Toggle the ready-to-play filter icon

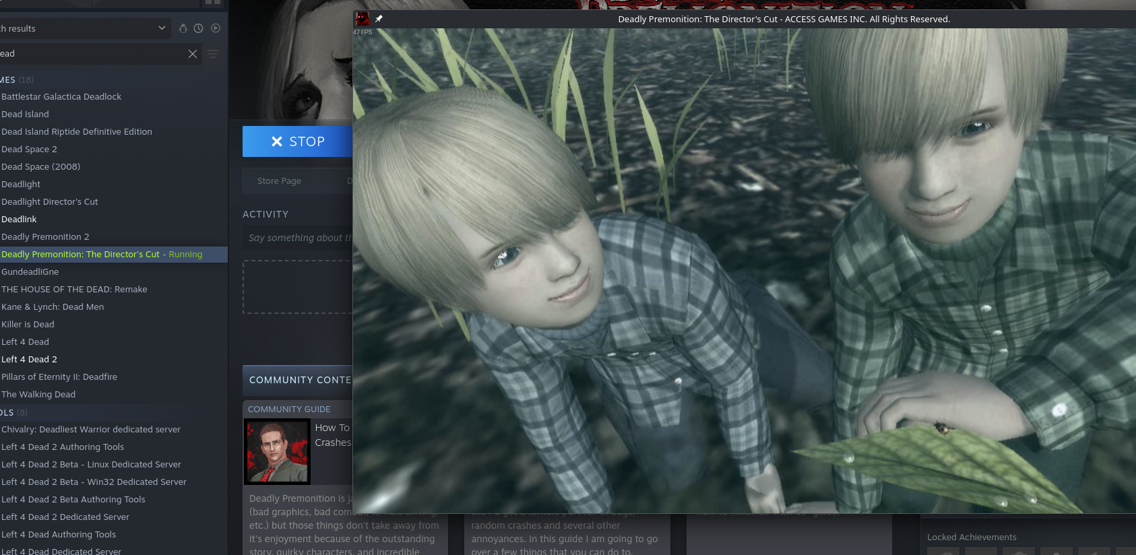(216, 28)
